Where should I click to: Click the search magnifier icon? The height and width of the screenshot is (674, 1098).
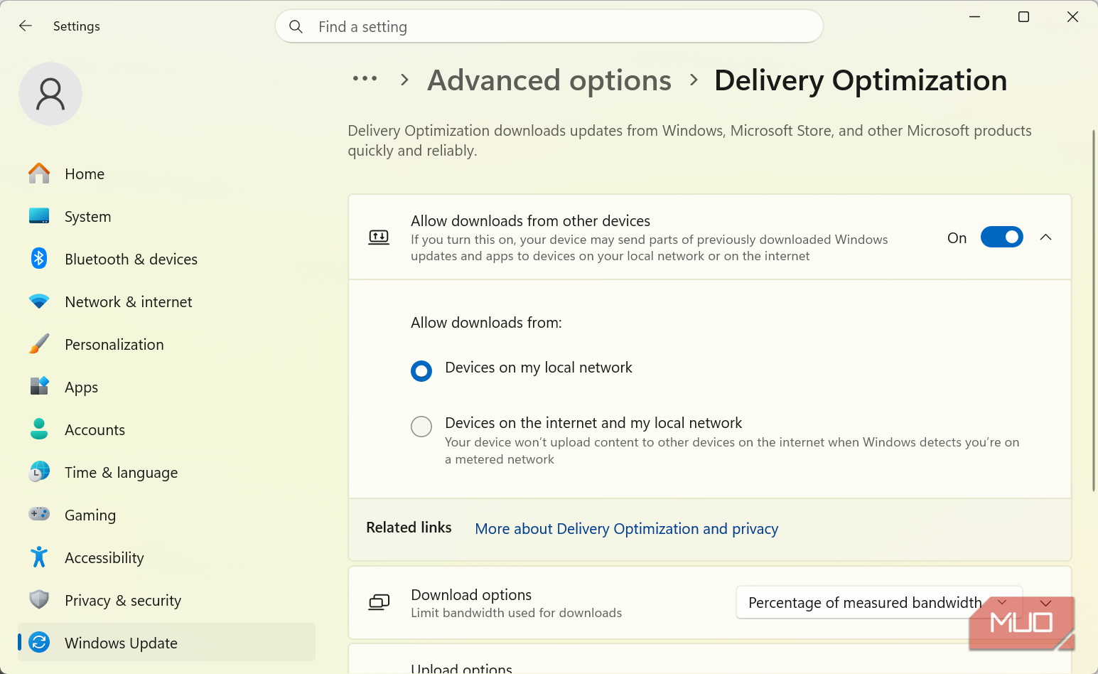(x=296, y=27)
